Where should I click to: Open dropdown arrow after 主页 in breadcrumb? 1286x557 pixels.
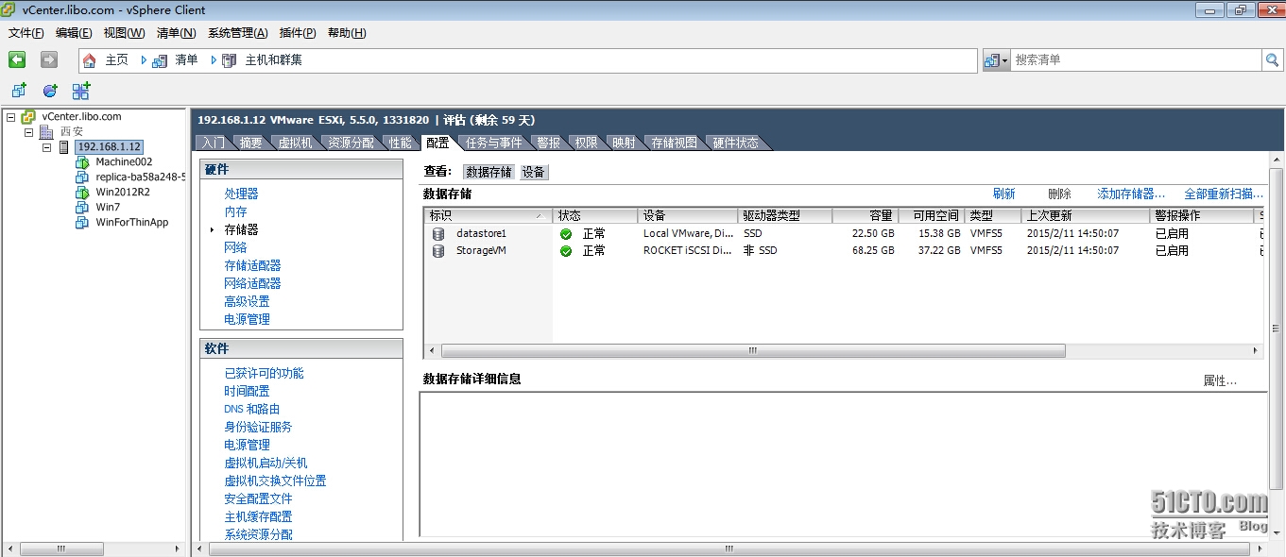144,60
